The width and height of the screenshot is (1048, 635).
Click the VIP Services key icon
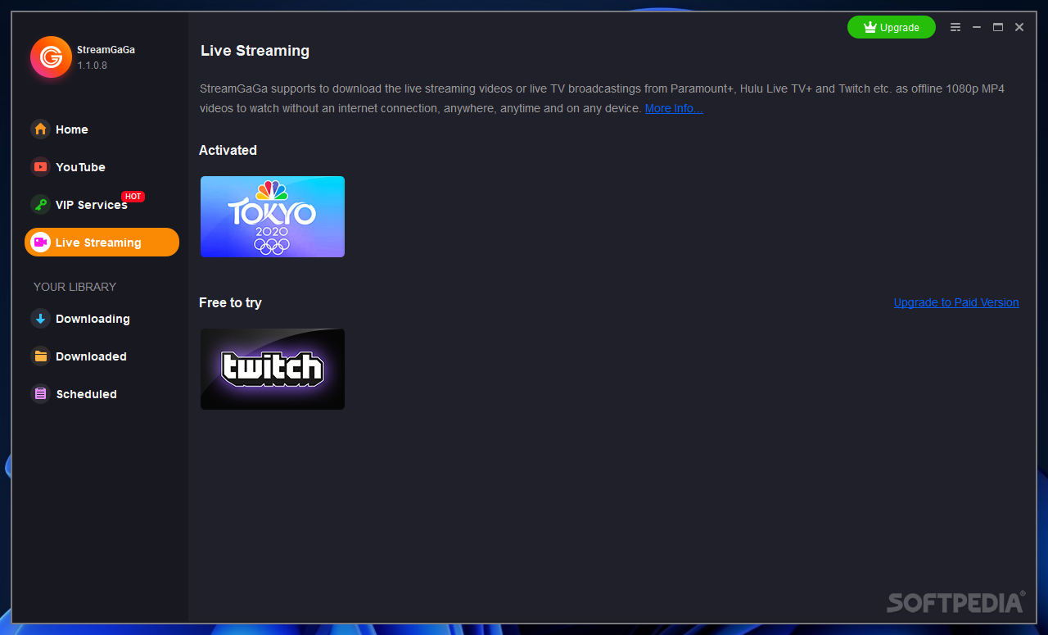(x=40, y=205)
